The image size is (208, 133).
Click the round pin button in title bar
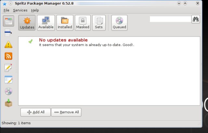[10, 3]
